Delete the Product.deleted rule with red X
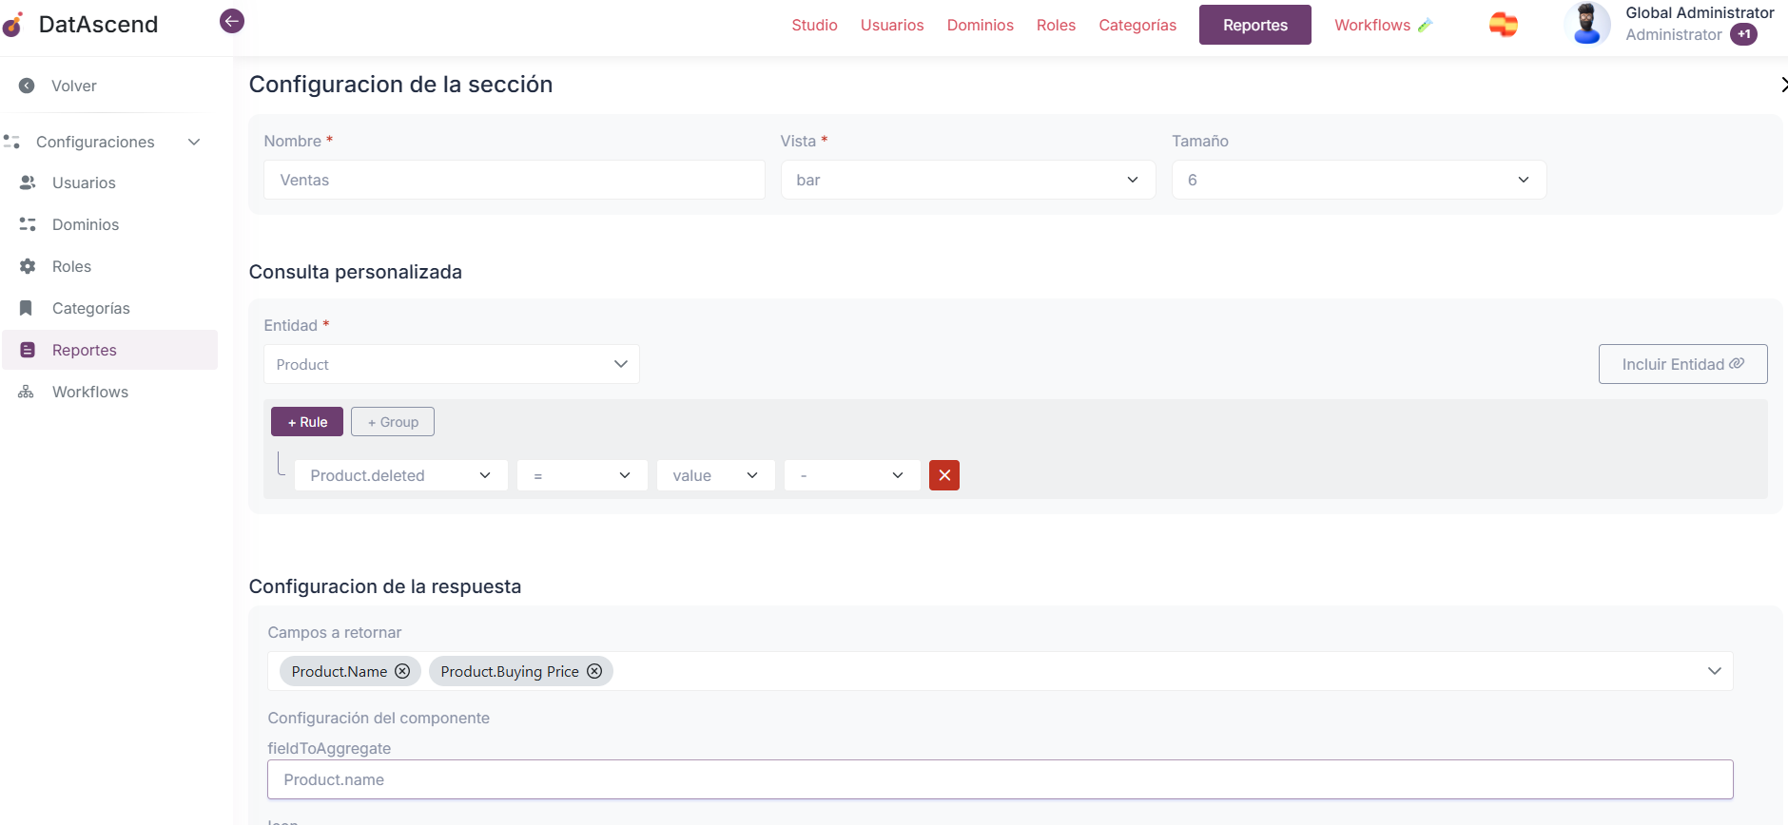 point(944,475)
